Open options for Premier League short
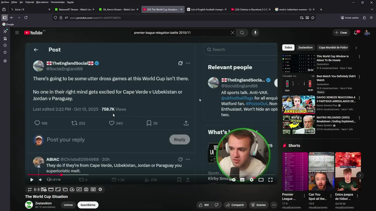The height and width of the screenshot is (211, 376). coord(304,195)
